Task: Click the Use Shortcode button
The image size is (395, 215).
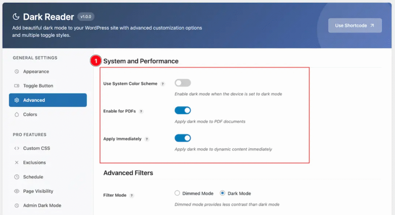Action: tap(355, 25)
